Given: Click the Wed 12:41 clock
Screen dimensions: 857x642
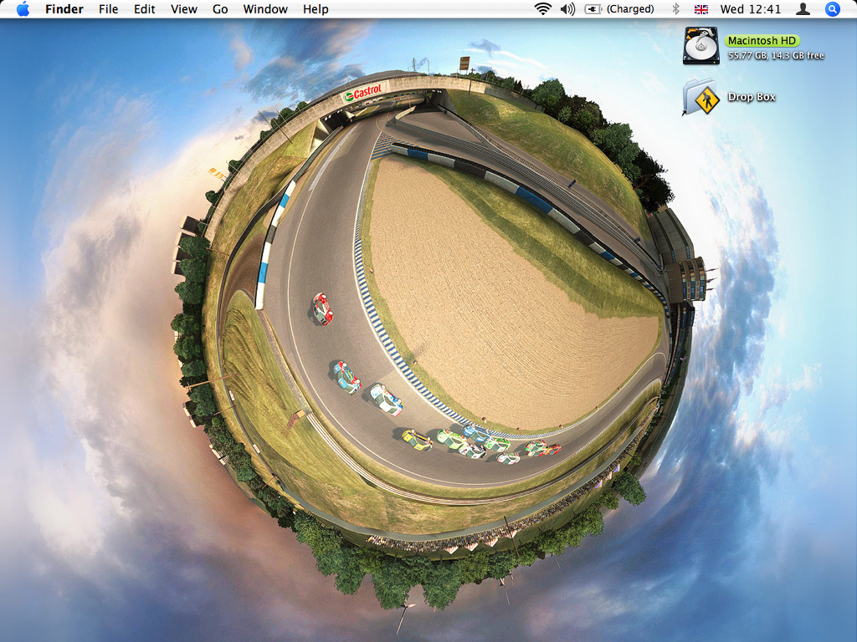Looking at the screenshot, I should click(751, 8).
